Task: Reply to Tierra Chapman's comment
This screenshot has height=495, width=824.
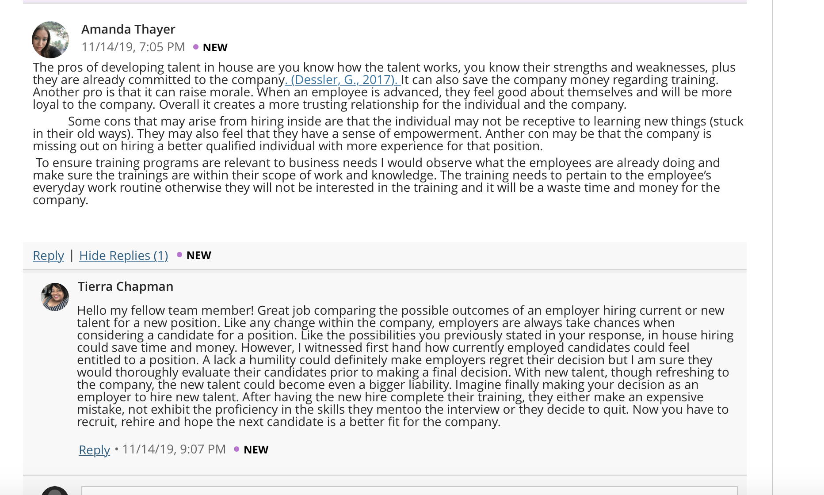Action: point(94,450)
